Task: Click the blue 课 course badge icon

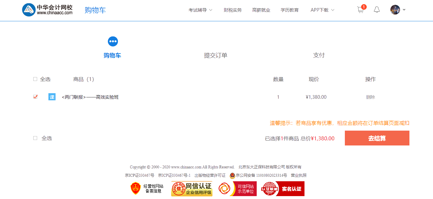Action: click(52, 97)
